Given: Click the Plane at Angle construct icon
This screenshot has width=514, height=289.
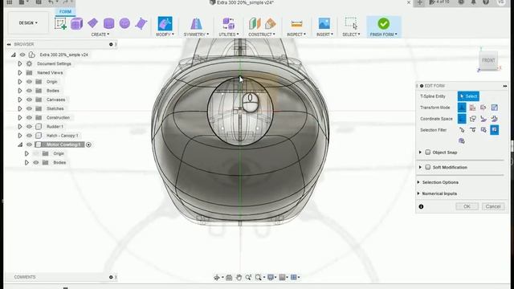Looking at the screenshot, I should tap(271, 23).
